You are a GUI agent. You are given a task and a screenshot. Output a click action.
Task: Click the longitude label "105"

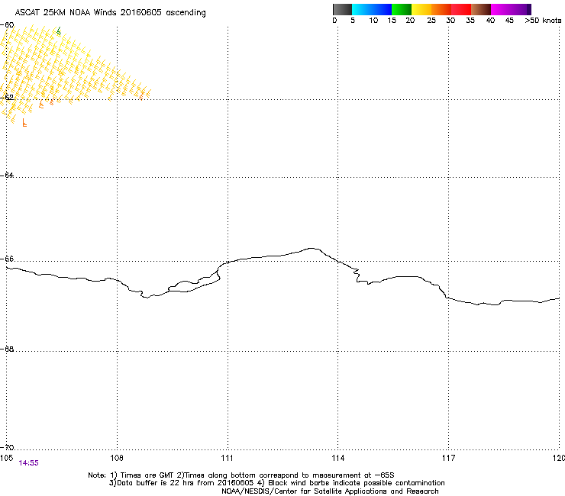[6, 458]
